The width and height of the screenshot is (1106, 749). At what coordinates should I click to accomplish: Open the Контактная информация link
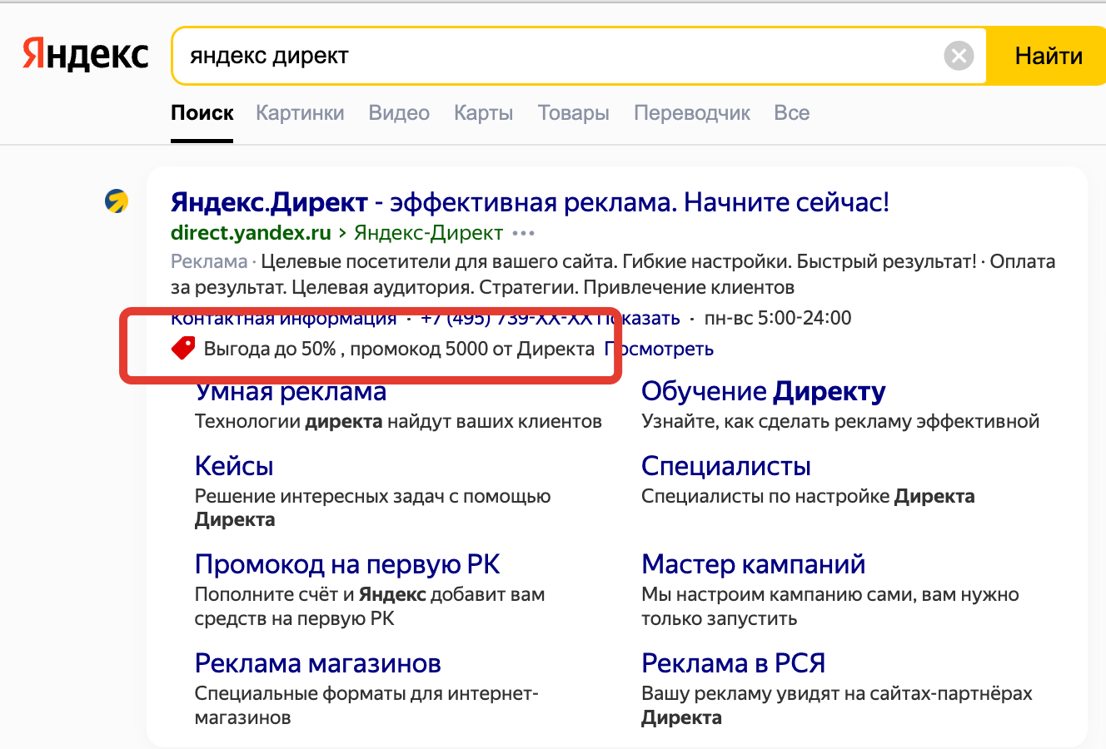[283, 318]
